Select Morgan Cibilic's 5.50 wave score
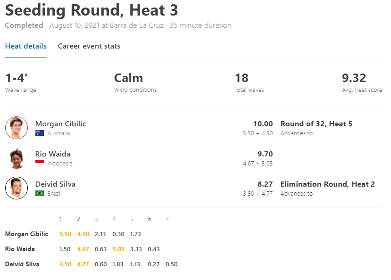Viewport: 391px width, 280px height. [x=66, y=234]
